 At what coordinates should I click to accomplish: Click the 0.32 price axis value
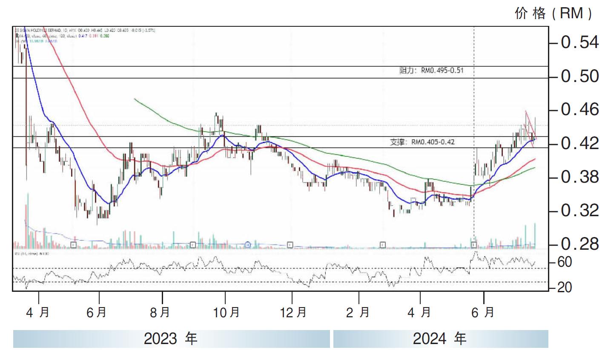[580, 211]
